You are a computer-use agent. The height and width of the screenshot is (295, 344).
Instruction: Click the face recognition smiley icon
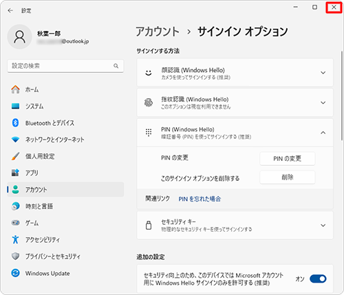tap(149, 73)
